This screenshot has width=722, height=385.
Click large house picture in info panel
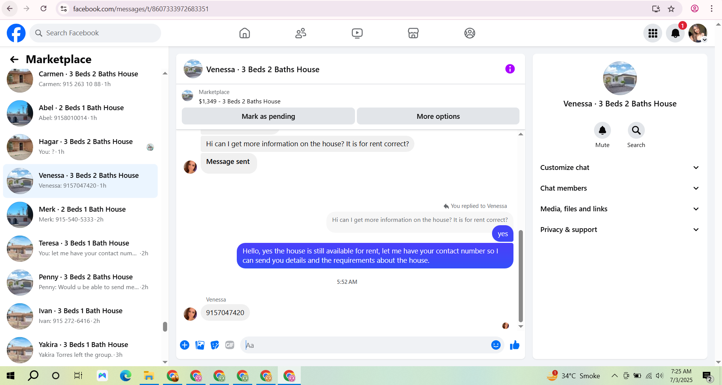coord(620,78)
